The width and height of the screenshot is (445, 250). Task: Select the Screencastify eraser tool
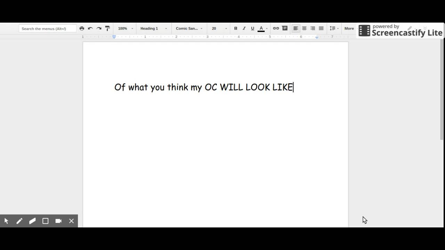point(32,221)
